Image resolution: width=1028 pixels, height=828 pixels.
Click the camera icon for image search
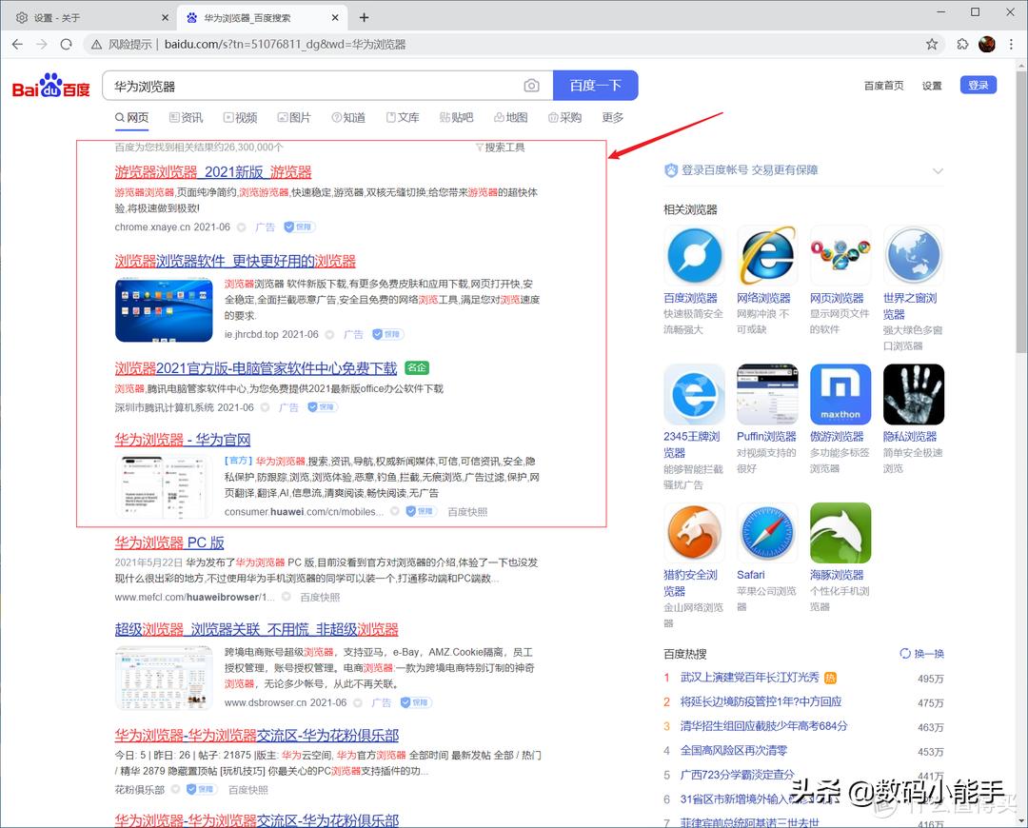pyautogui.click(x=531, y=86)
